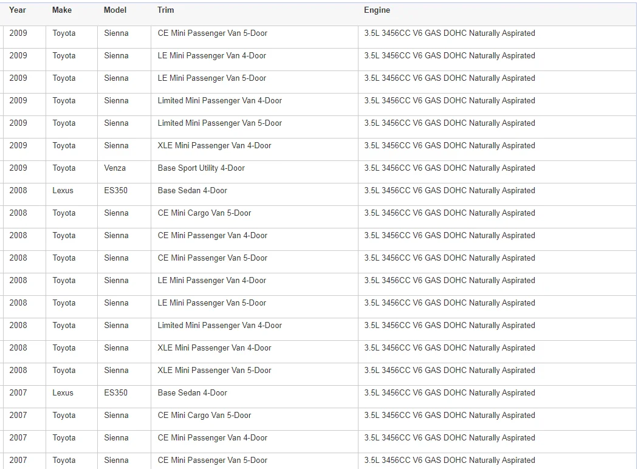Click 'Sienna' in the 2008 XLE 5-Door row
The height and width of the screenshot is (469, 638).
pos(116,370)
